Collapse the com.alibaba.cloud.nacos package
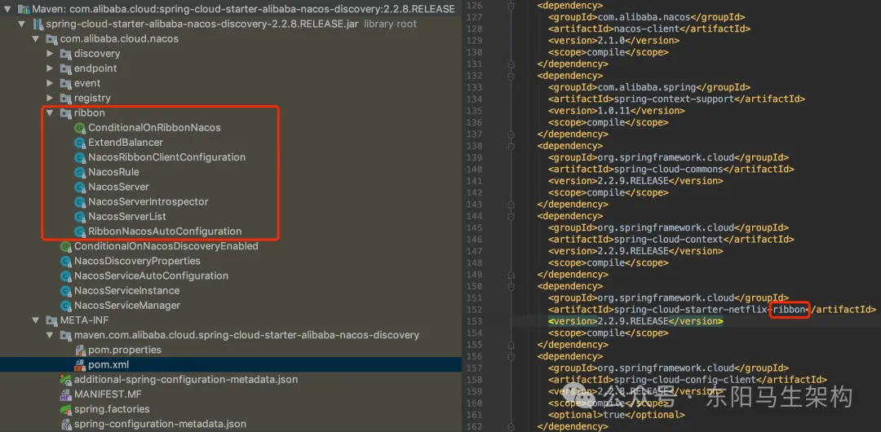This screenshot has height=432, width=881. point(35,39)
